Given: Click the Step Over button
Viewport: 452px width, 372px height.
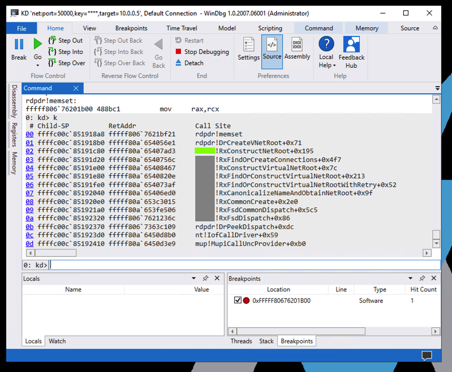Looking at the screenshot, I should [x=66, y=63].
